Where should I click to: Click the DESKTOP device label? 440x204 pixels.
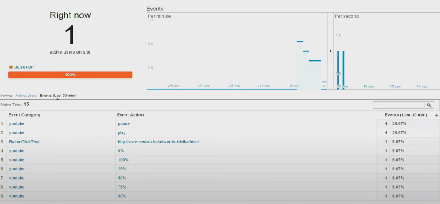tap(24, 67)
